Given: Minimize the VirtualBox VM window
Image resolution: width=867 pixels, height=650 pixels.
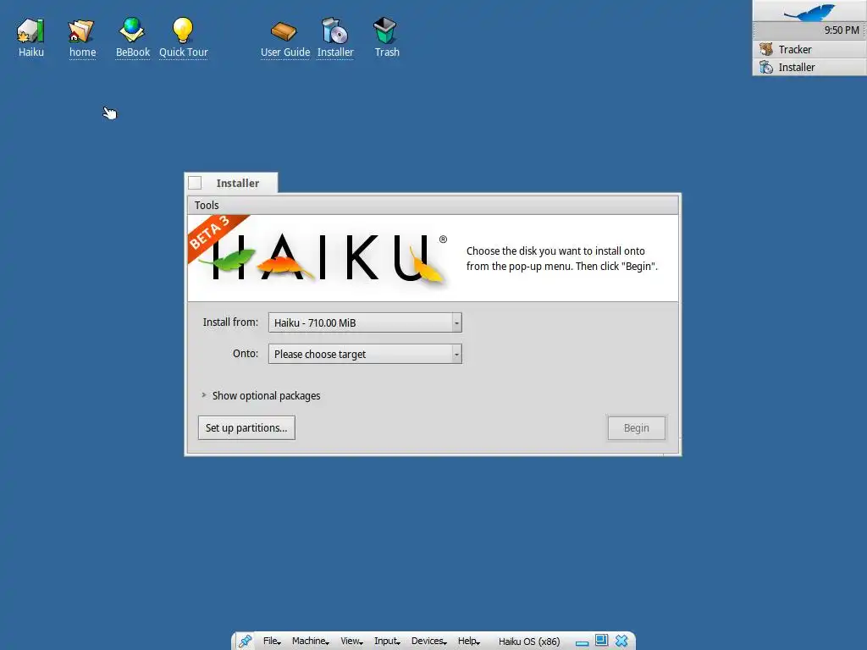Looking at the screenshot, I should pos(582,643).
